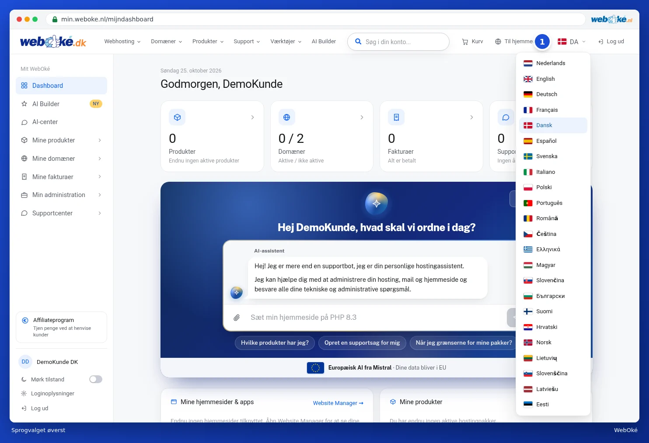Image resolution: width=649 pixels, height=443 pixels.
Task: Expand Min administration sidebar item
Action: point(61,195)
